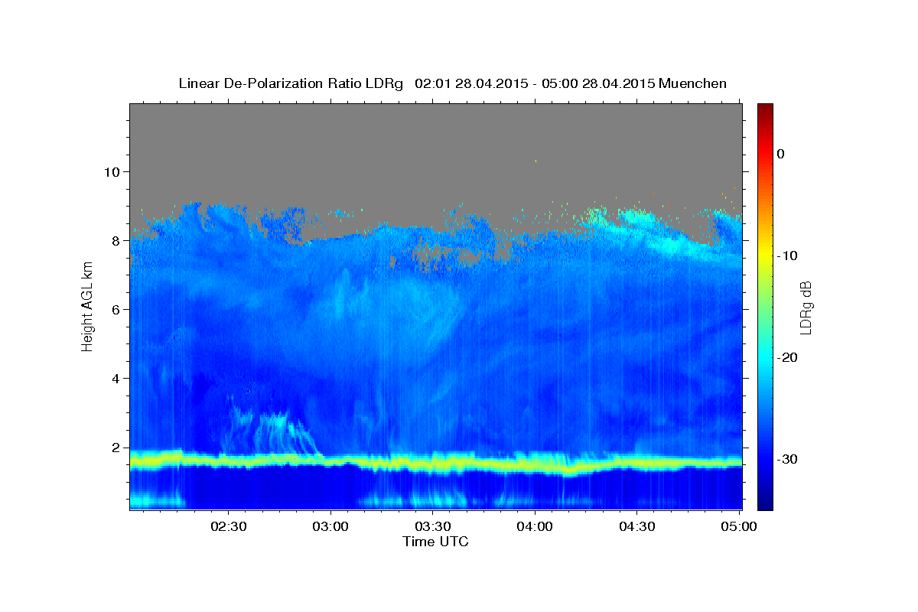Click the 'LDRg dB' colorbar title
The image size is (918, 612).
[x=806, y=307]
